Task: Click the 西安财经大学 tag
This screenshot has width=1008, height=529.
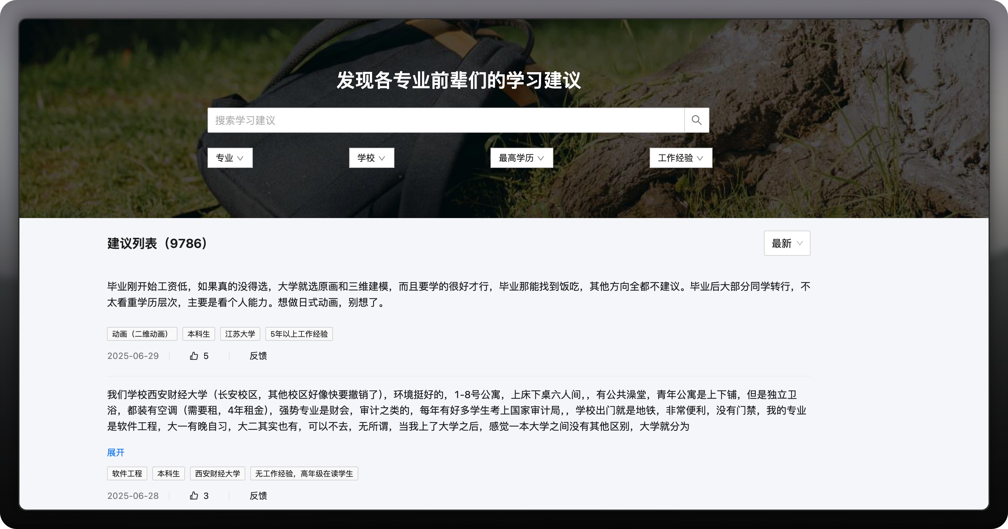Action: [217, 473]
